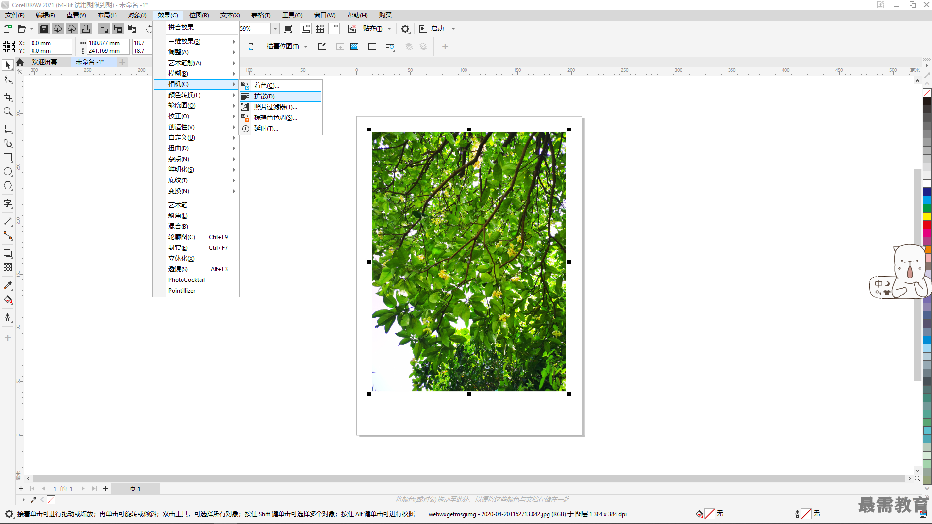This screenshot has width=932, height=524.
Task: Expand the Color Transform submenu
Action: click(x=196, y=95)
